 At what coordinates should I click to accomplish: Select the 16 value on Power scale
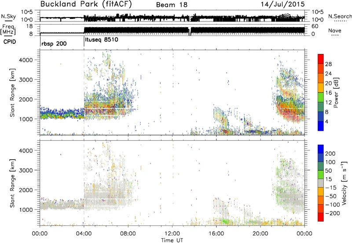click(328, 93)
